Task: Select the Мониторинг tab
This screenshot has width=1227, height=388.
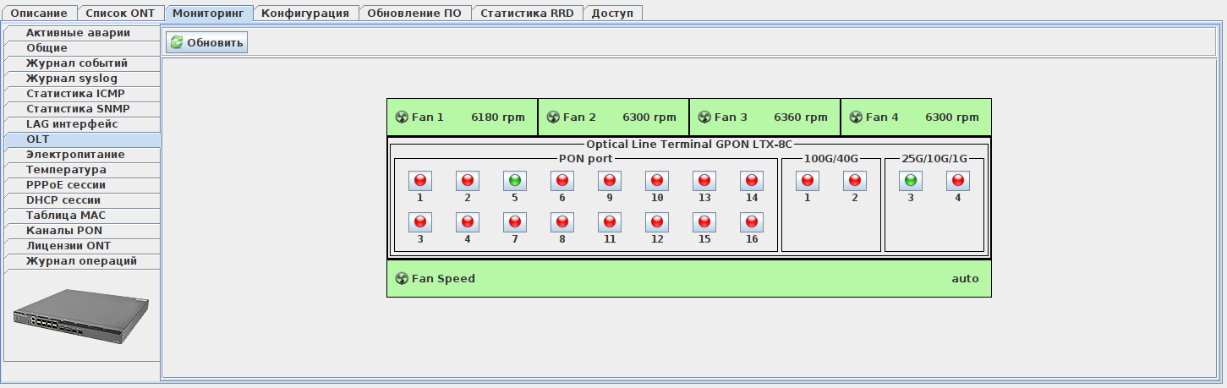Action: click(208, 13)
